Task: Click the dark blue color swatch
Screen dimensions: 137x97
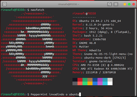Action: pos(95,80)
